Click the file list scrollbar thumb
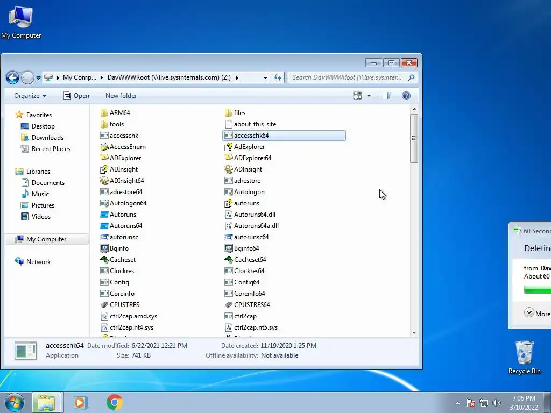 click(414, 138)
